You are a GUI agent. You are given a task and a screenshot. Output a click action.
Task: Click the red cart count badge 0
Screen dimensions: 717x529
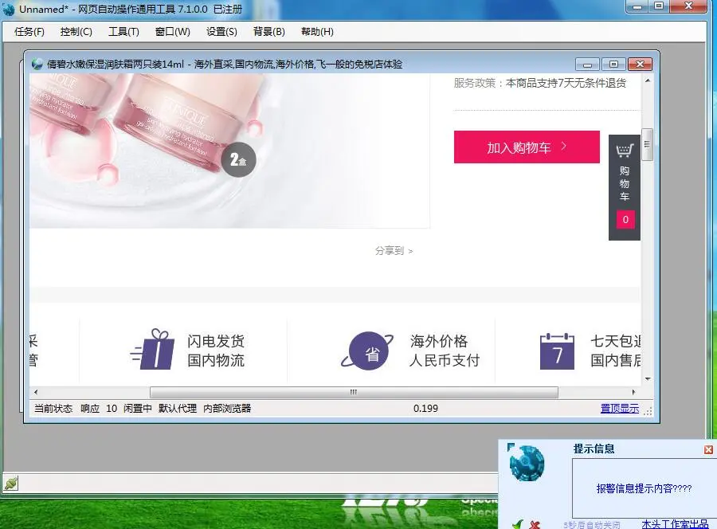625,219
